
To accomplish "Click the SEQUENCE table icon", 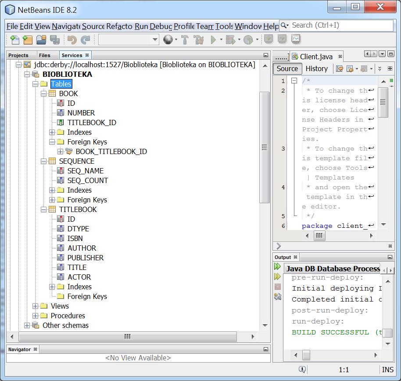I will pyautogui.click(x=52, y=161).
